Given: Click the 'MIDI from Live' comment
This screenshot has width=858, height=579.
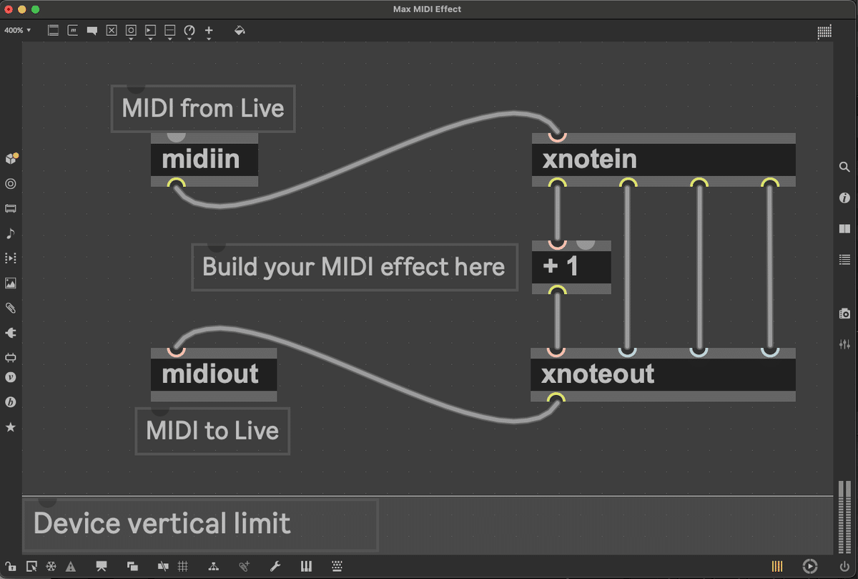Looking at the screenshot, I should point(203,109).
